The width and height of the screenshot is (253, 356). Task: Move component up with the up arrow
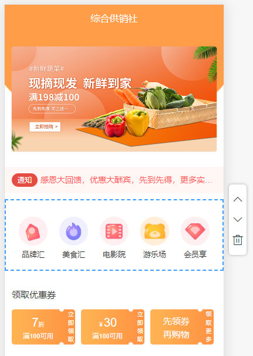(238, 199)
